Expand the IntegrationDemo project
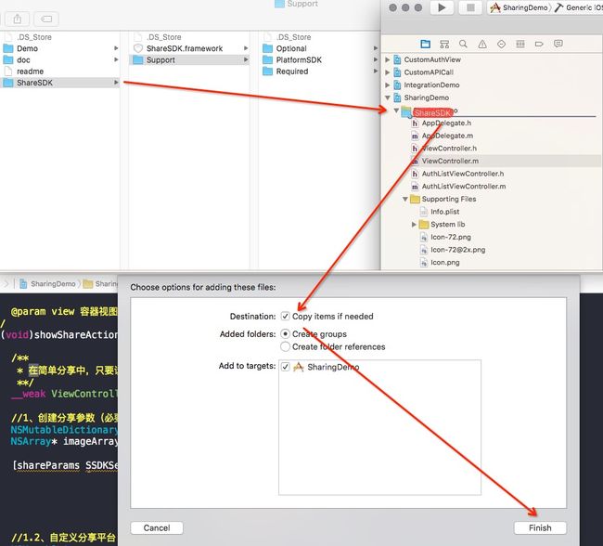The height and width of the screenshot is (546, 603). [x=388, y=85]
